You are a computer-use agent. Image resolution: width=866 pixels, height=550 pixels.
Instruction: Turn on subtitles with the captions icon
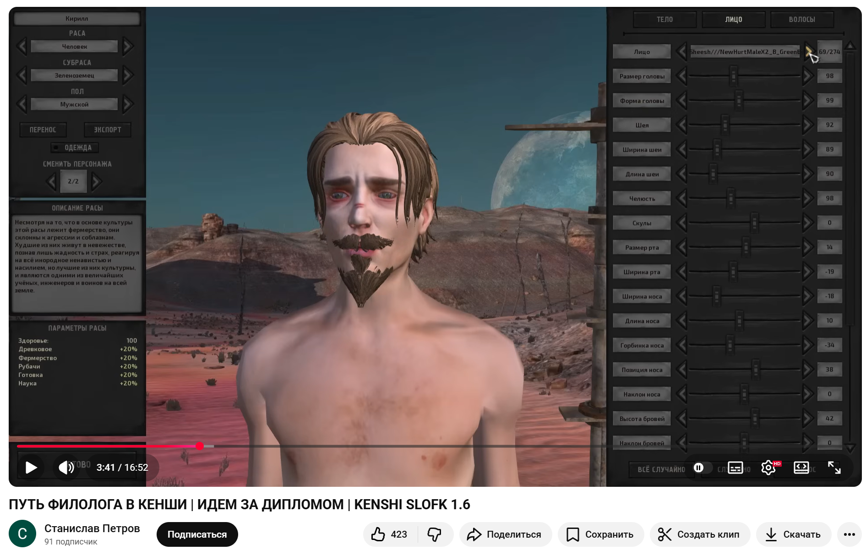pos(735,468)
